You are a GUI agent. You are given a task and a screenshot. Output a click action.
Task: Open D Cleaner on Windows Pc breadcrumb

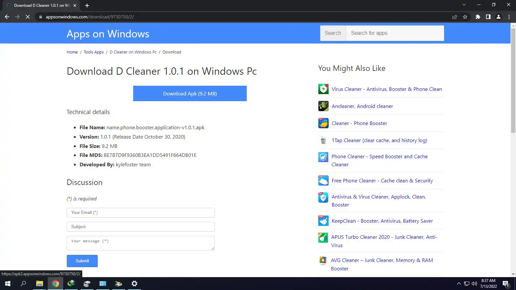(133, 52)
